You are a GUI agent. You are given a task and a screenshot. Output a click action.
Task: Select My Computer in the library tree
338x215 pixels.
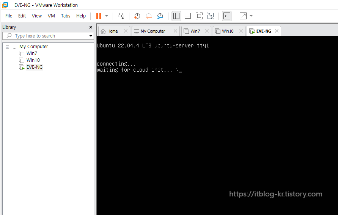(33, 47)
